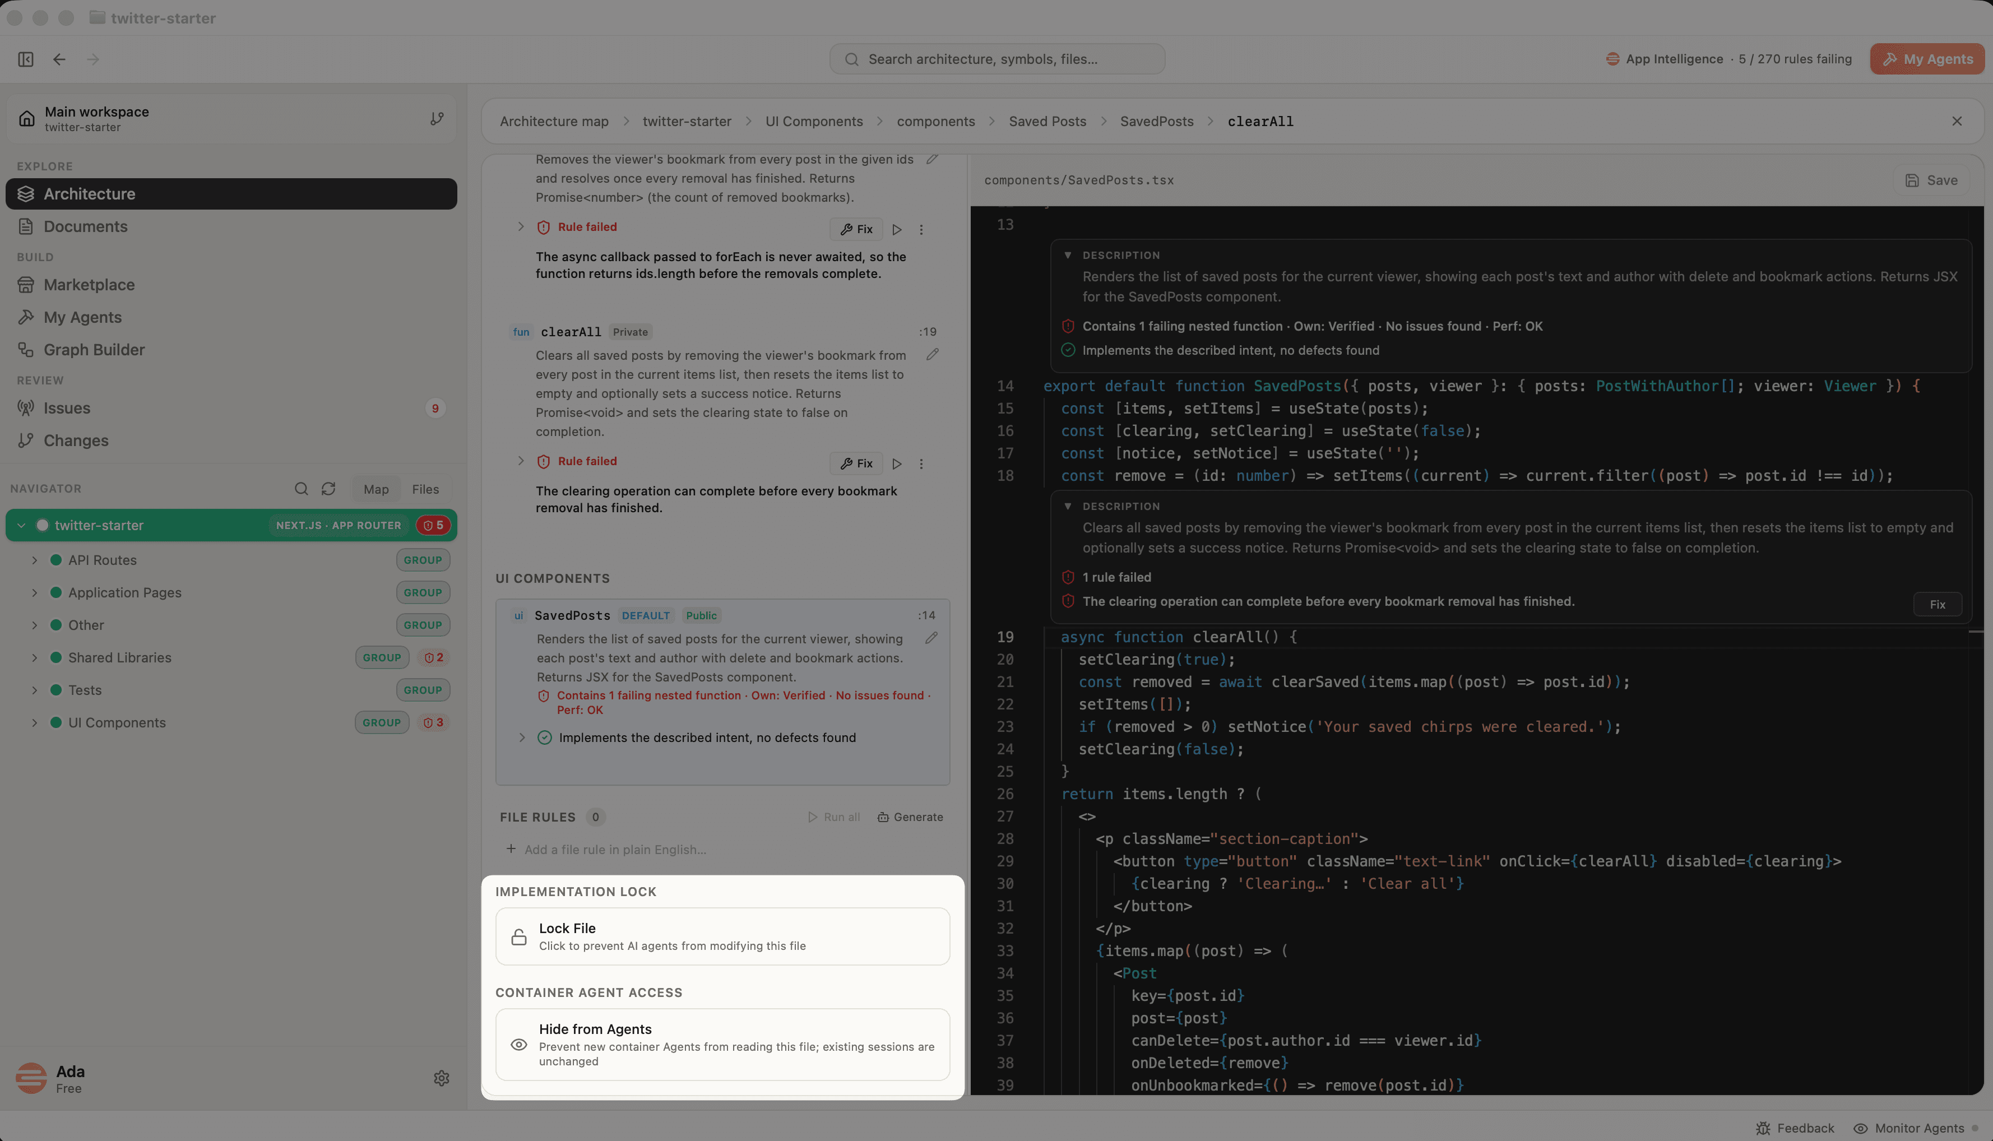This screenshot has height=1141, width=1993.
Task: Open settings gear next to Ada
Action: (441, 1078)
